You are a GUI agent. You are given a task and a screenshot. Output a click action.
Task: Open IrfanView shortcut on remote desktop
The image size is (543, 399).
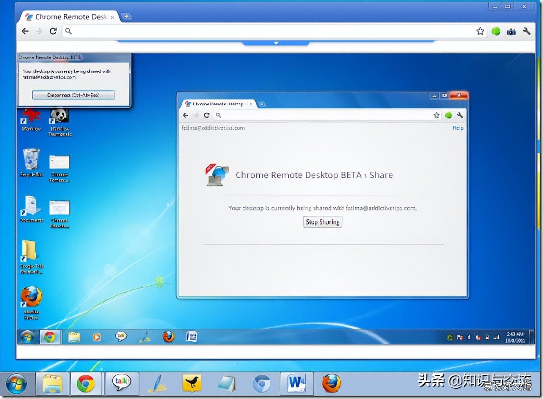pyautogui.click(x=31, y=119)
